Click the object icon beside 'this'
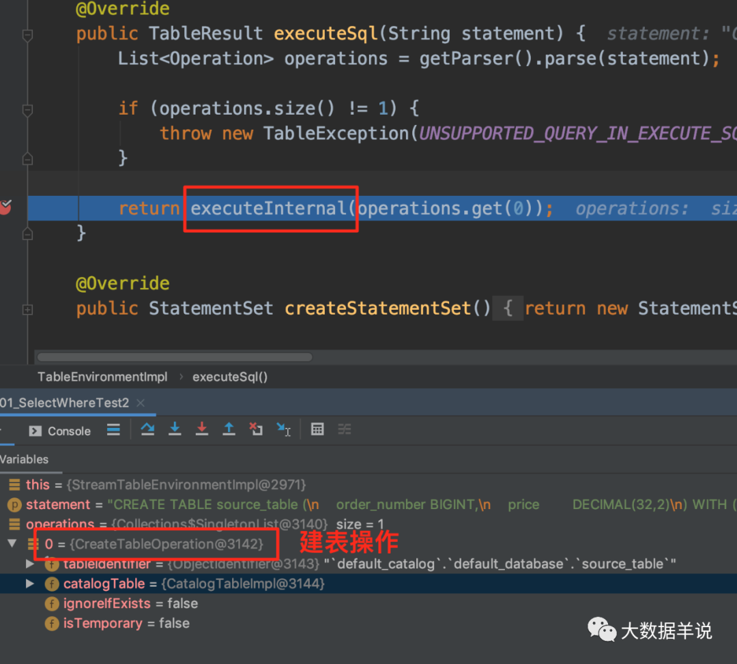Viewport: 737px width, 664px height. (14, 485)
